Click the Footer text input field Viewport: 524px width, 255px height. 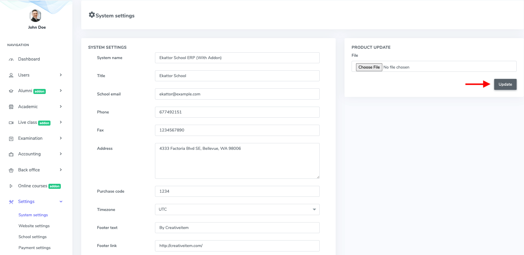click(x=237, y=228)
